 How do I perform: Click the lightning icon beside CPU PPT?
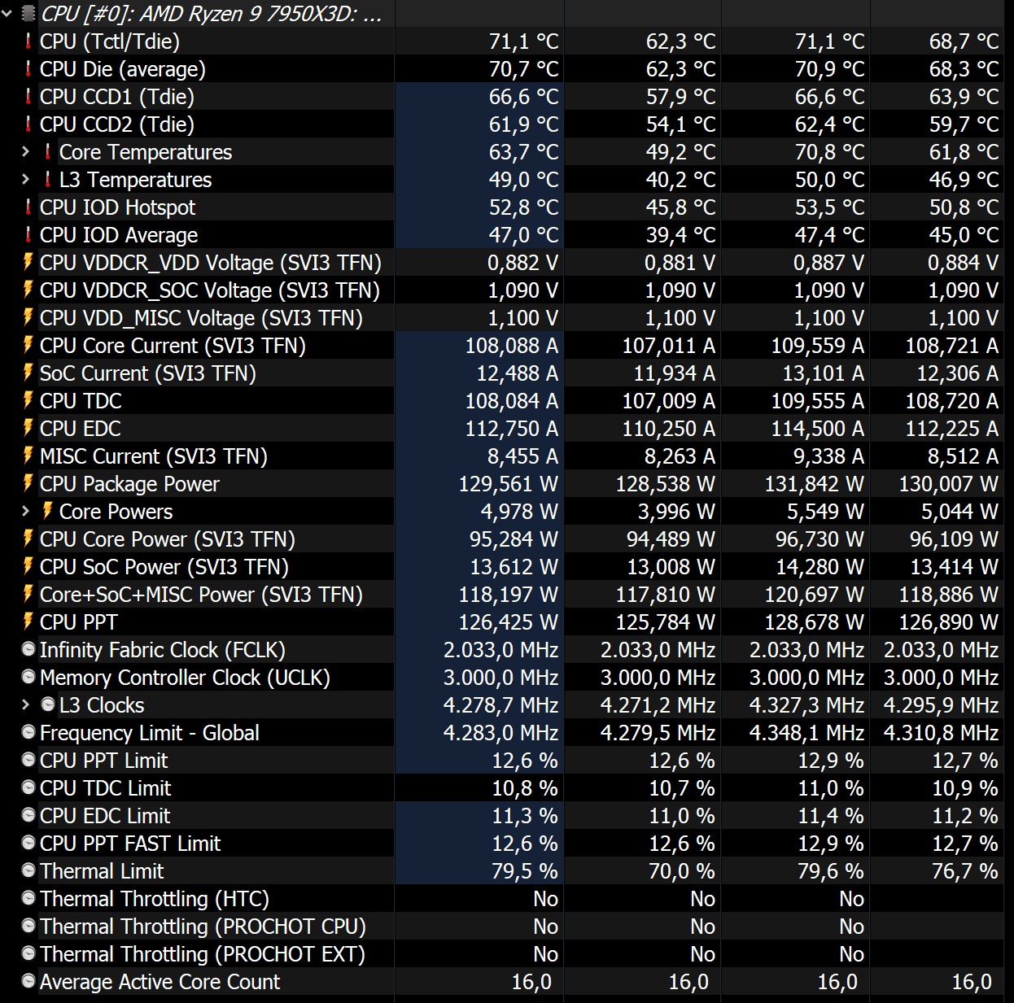click(28, 621)
